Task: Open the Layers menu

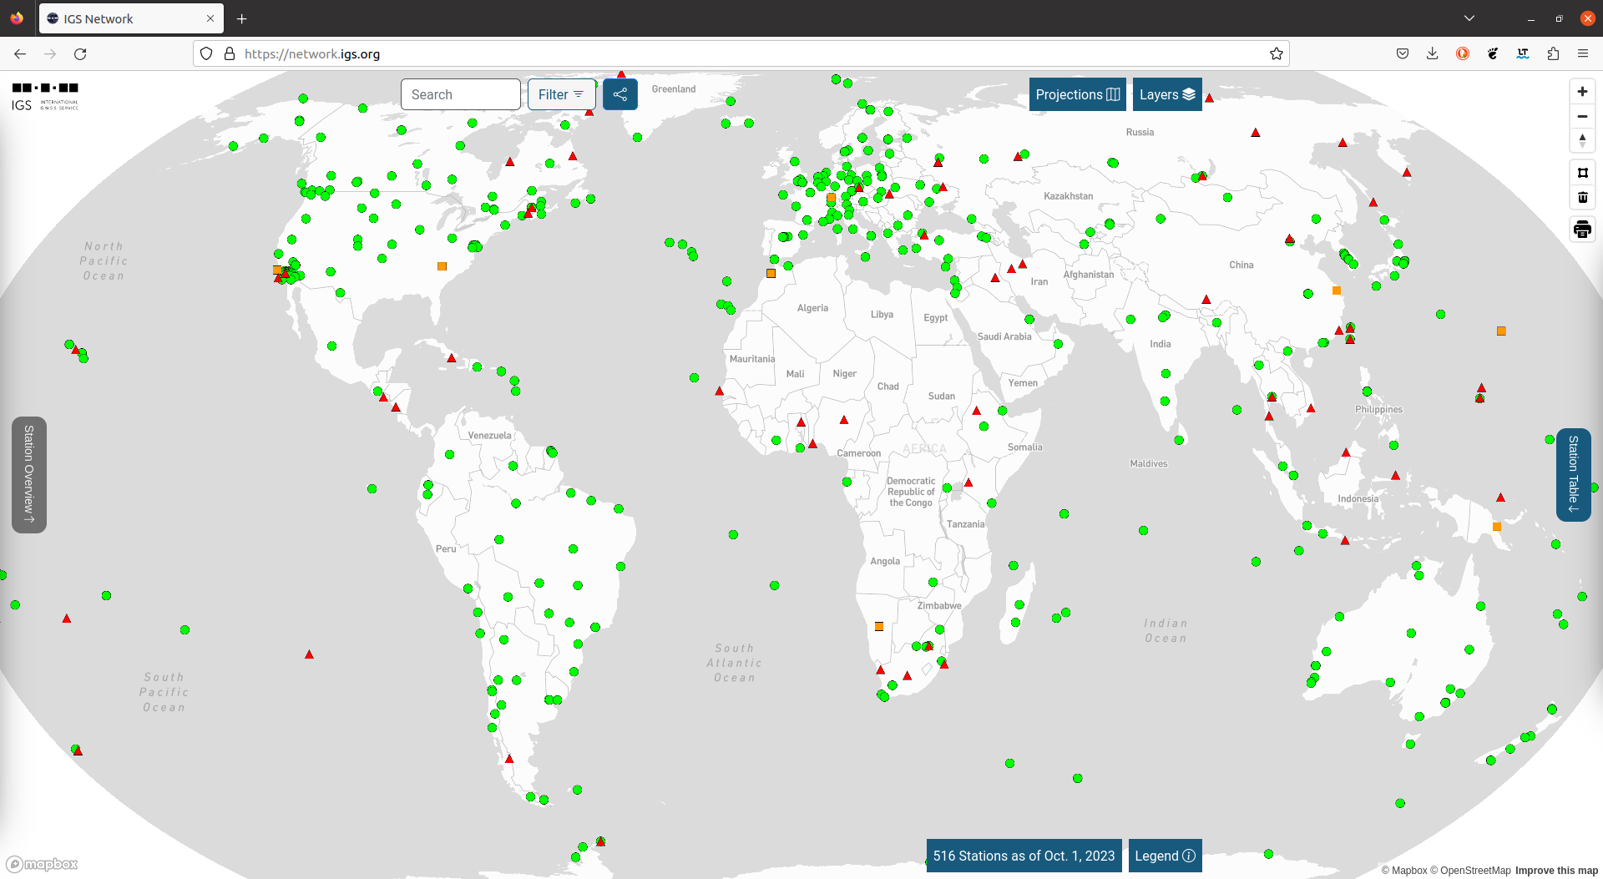Action: 1167,94
